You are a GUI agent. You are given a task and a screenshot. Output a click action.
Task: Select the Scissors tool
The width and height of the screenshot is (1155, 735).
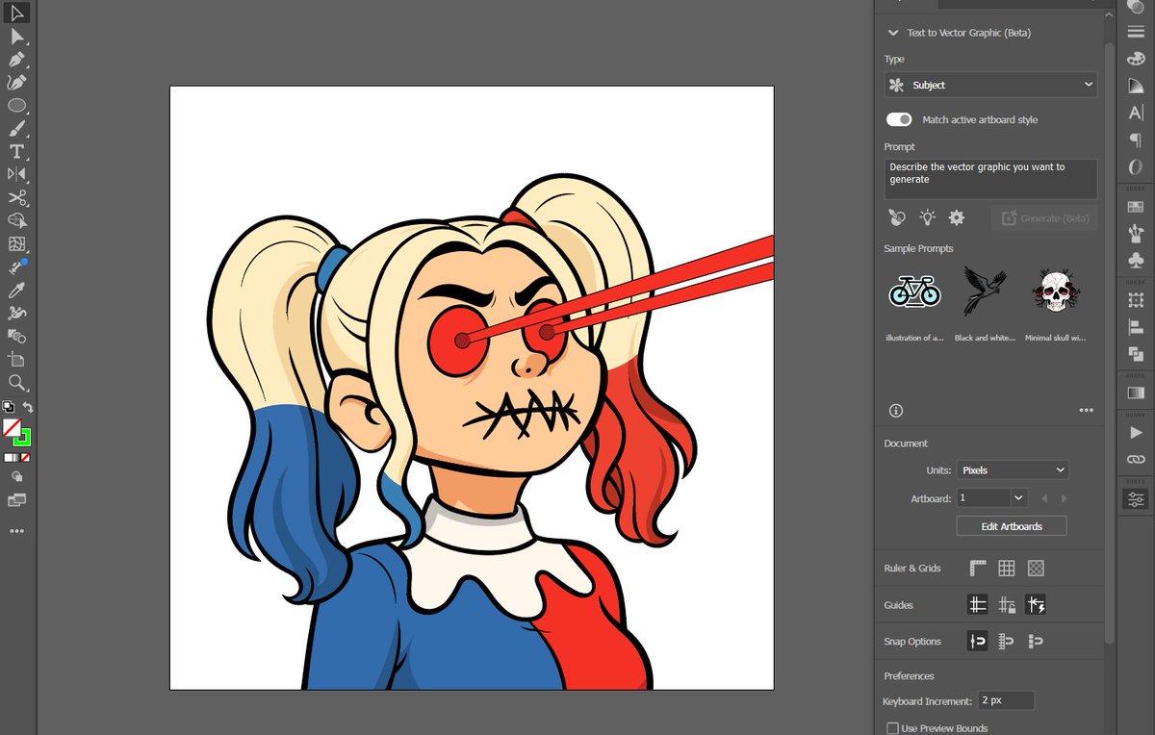pos(16,197)
